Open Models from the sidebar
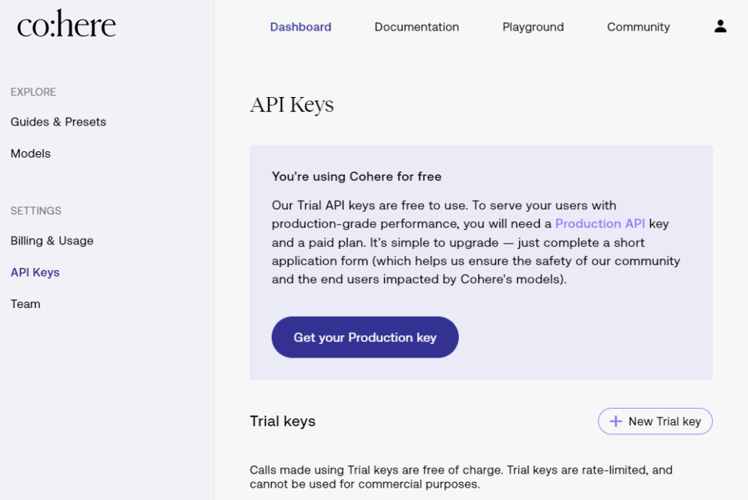748x500 pixels. [x=31, y=153]
